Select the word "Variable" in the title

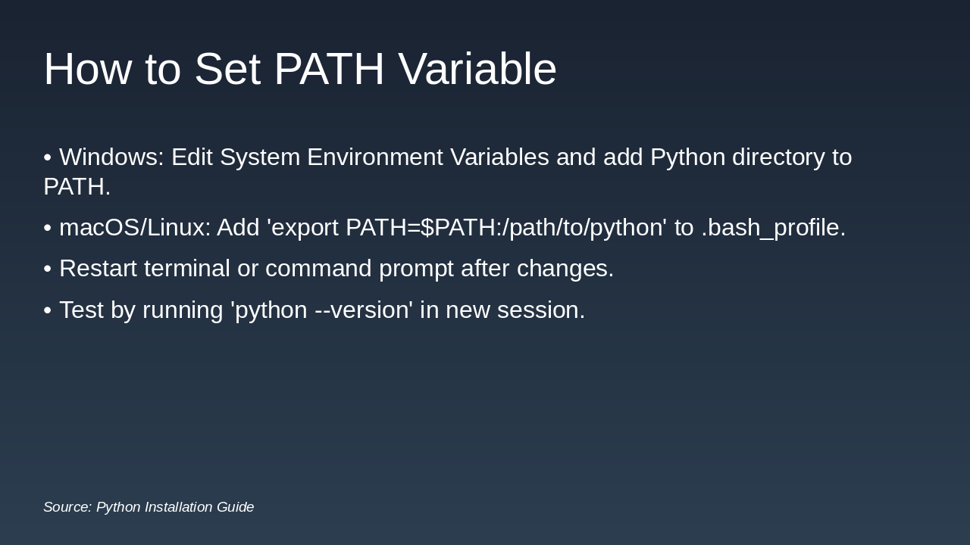(477, 69)
